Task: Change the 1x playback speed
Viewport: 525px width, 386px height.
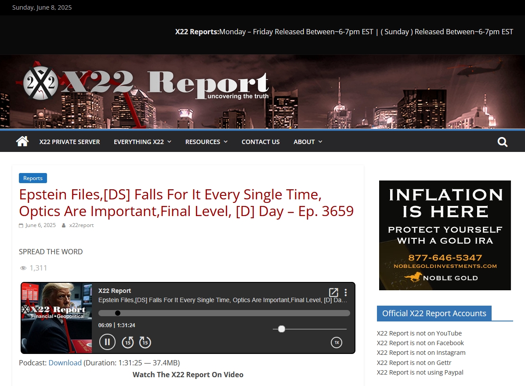Action: coord(337,343)
